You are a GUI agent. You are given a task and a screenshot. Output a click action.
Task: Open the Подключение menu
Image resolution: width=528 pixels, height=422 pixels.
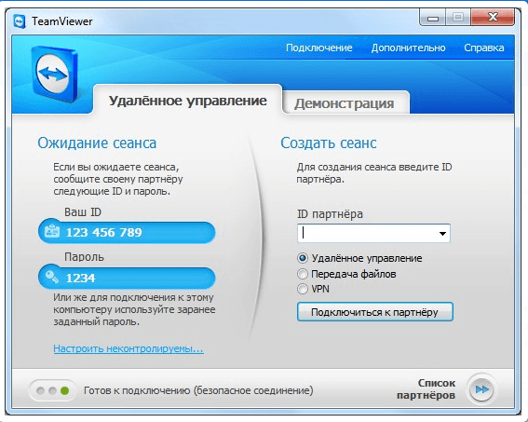point(318,48)
